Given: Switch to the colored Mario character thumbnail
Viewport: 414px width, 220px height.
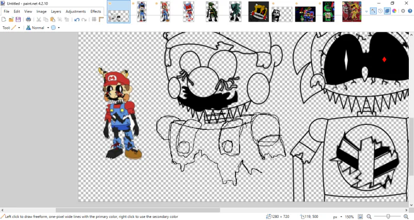Looking at the screenshot, I should (165, 12).
